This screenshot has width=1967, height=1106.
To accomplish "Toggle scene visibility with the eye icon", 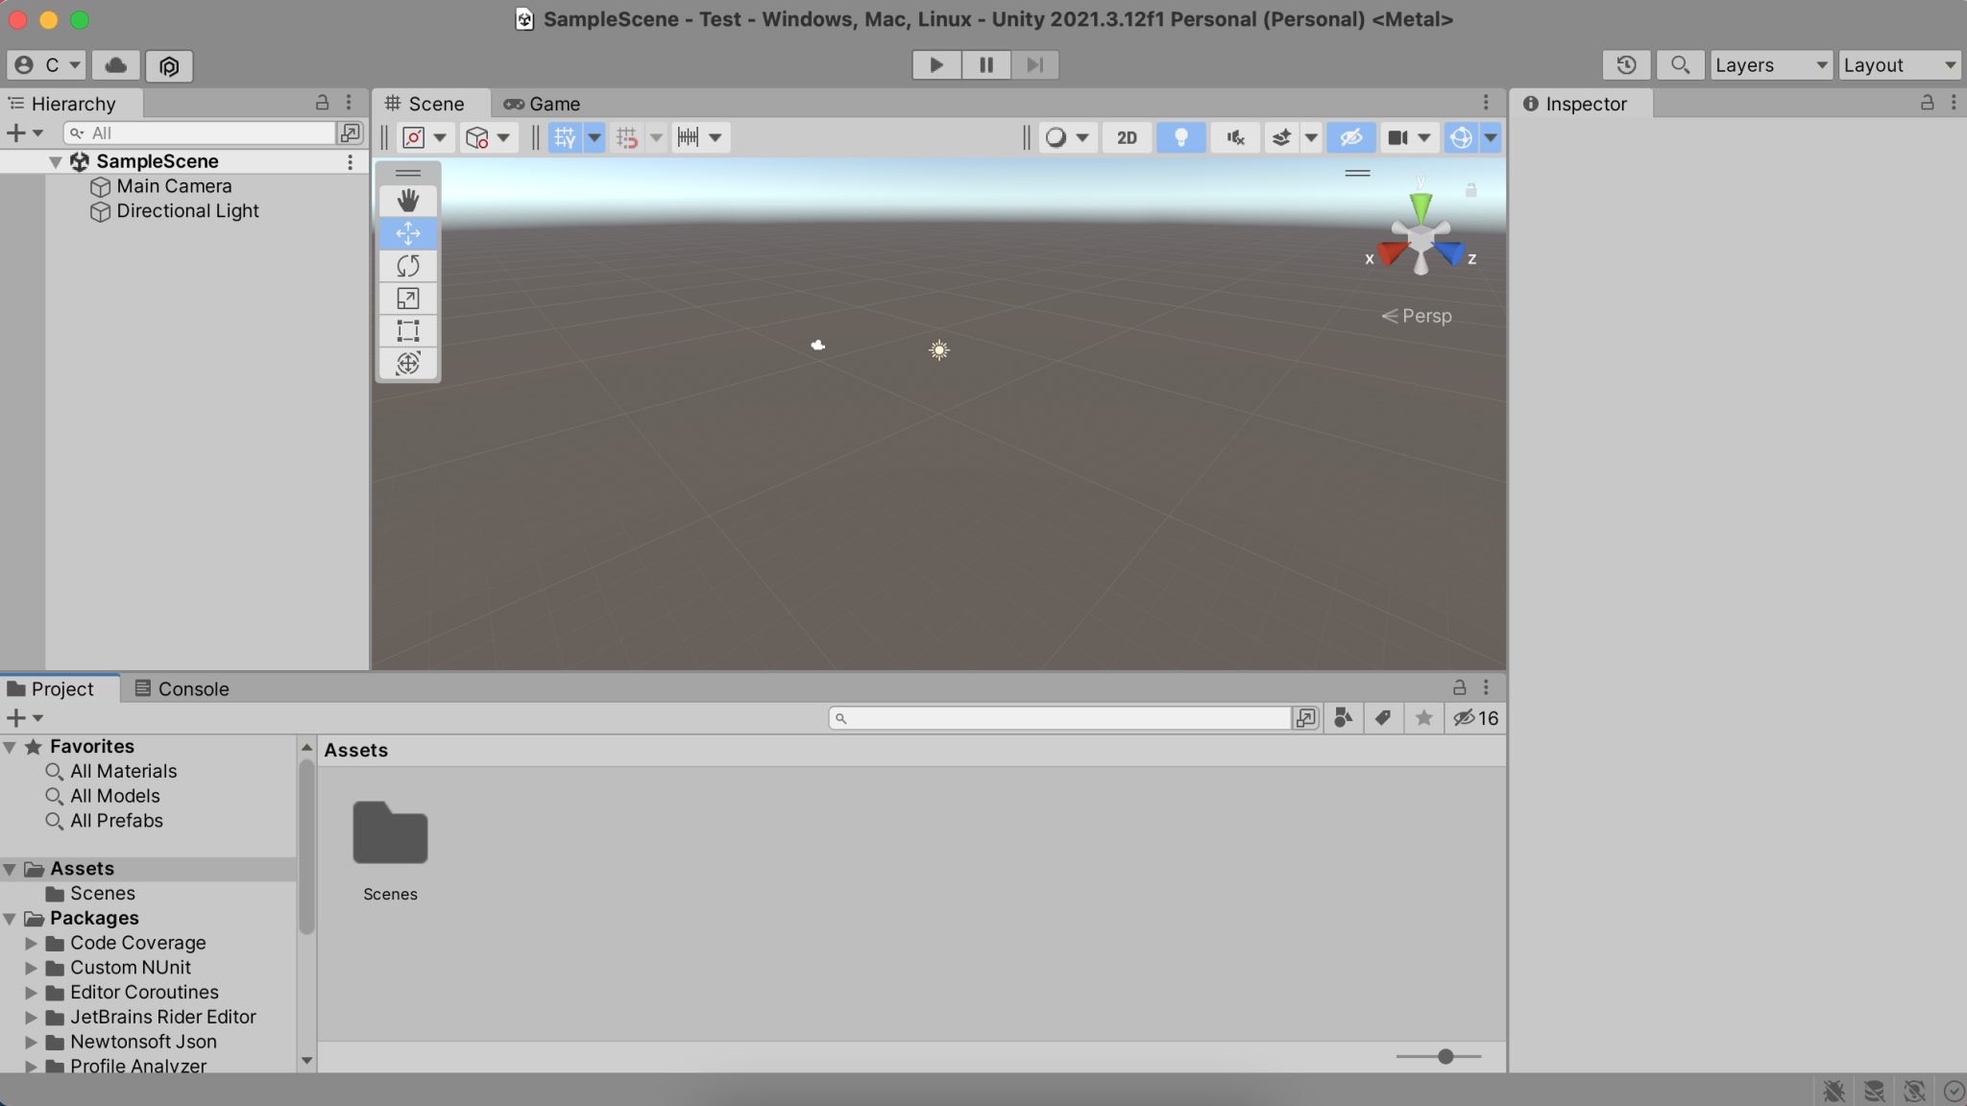I will click(x=1350, y=137).
